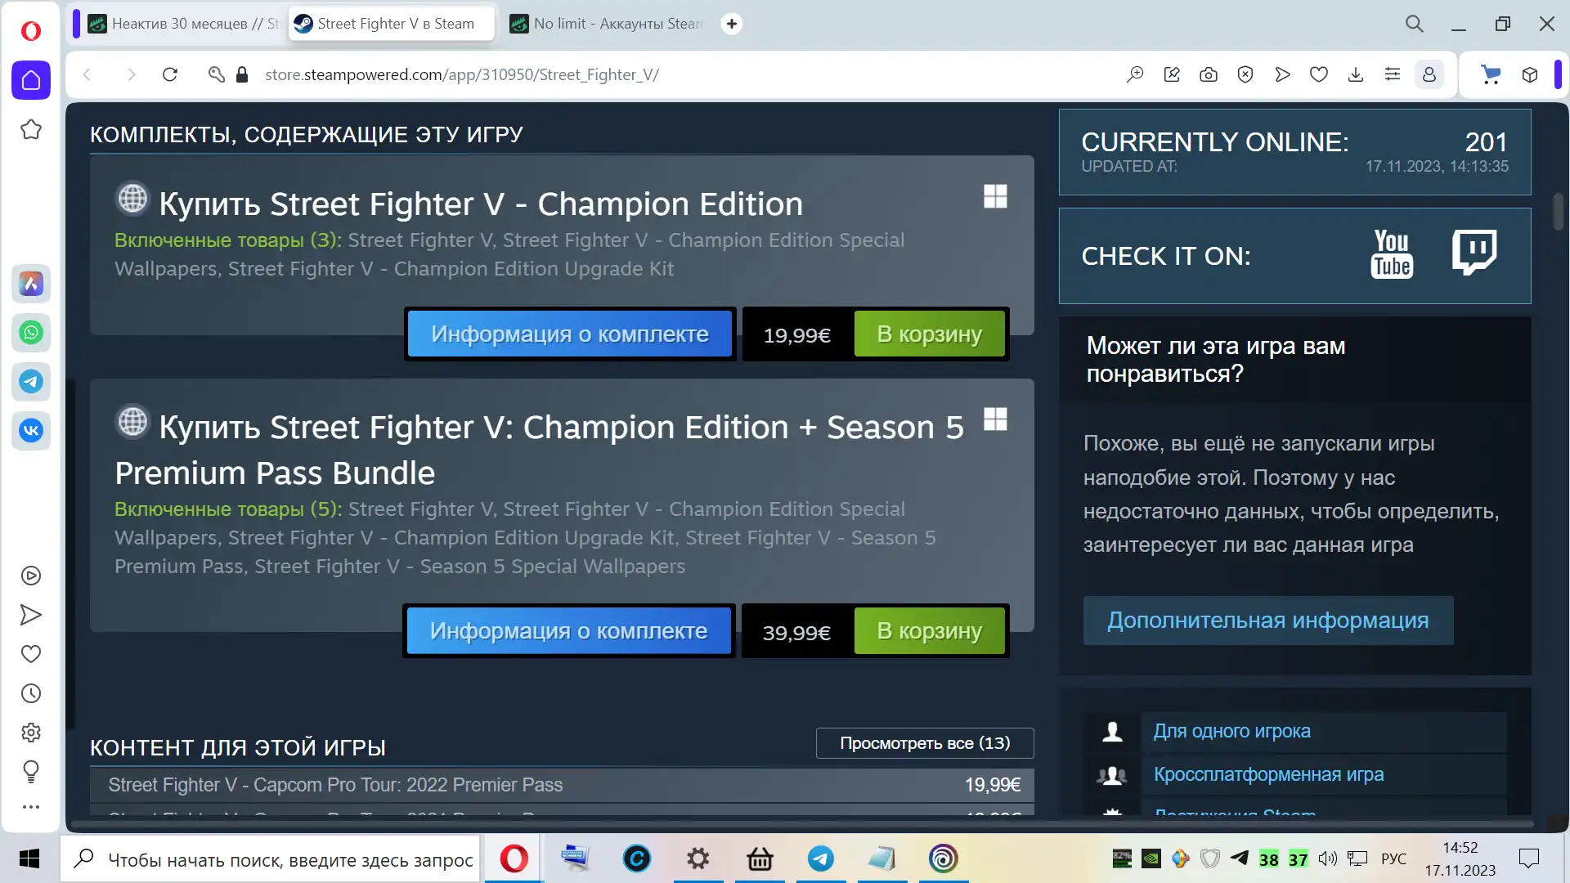
Task: Open Opera sidebar history clock
Action: (x=31, y=694)
